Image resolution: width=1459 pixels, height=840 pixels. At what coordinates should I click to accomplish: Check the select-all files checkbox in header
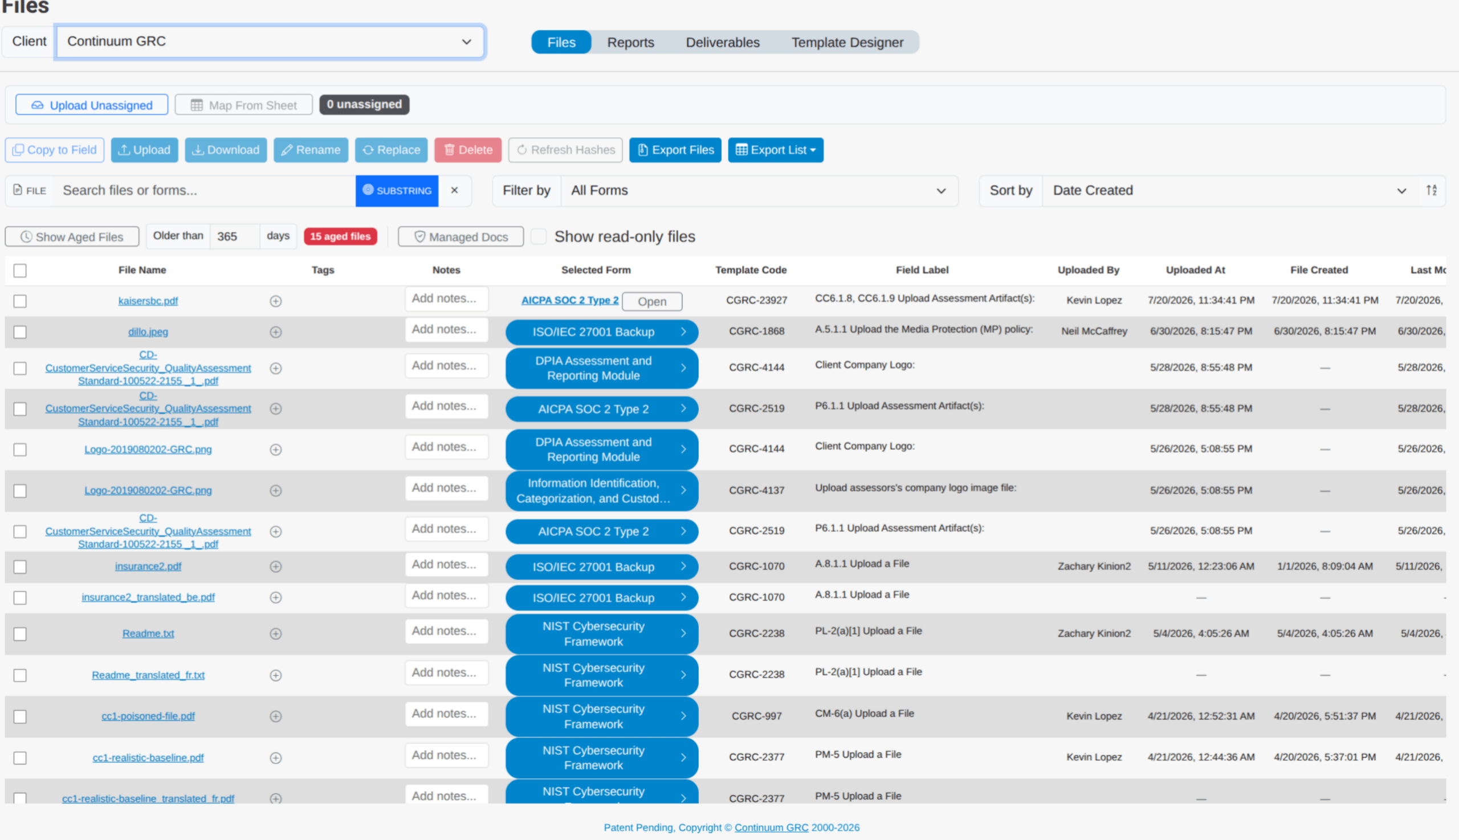(x=20, y=271)
